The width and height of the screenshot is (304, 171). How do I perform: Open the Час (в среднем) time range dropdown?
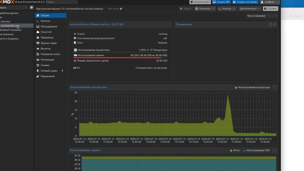click(x=262, y=16)
